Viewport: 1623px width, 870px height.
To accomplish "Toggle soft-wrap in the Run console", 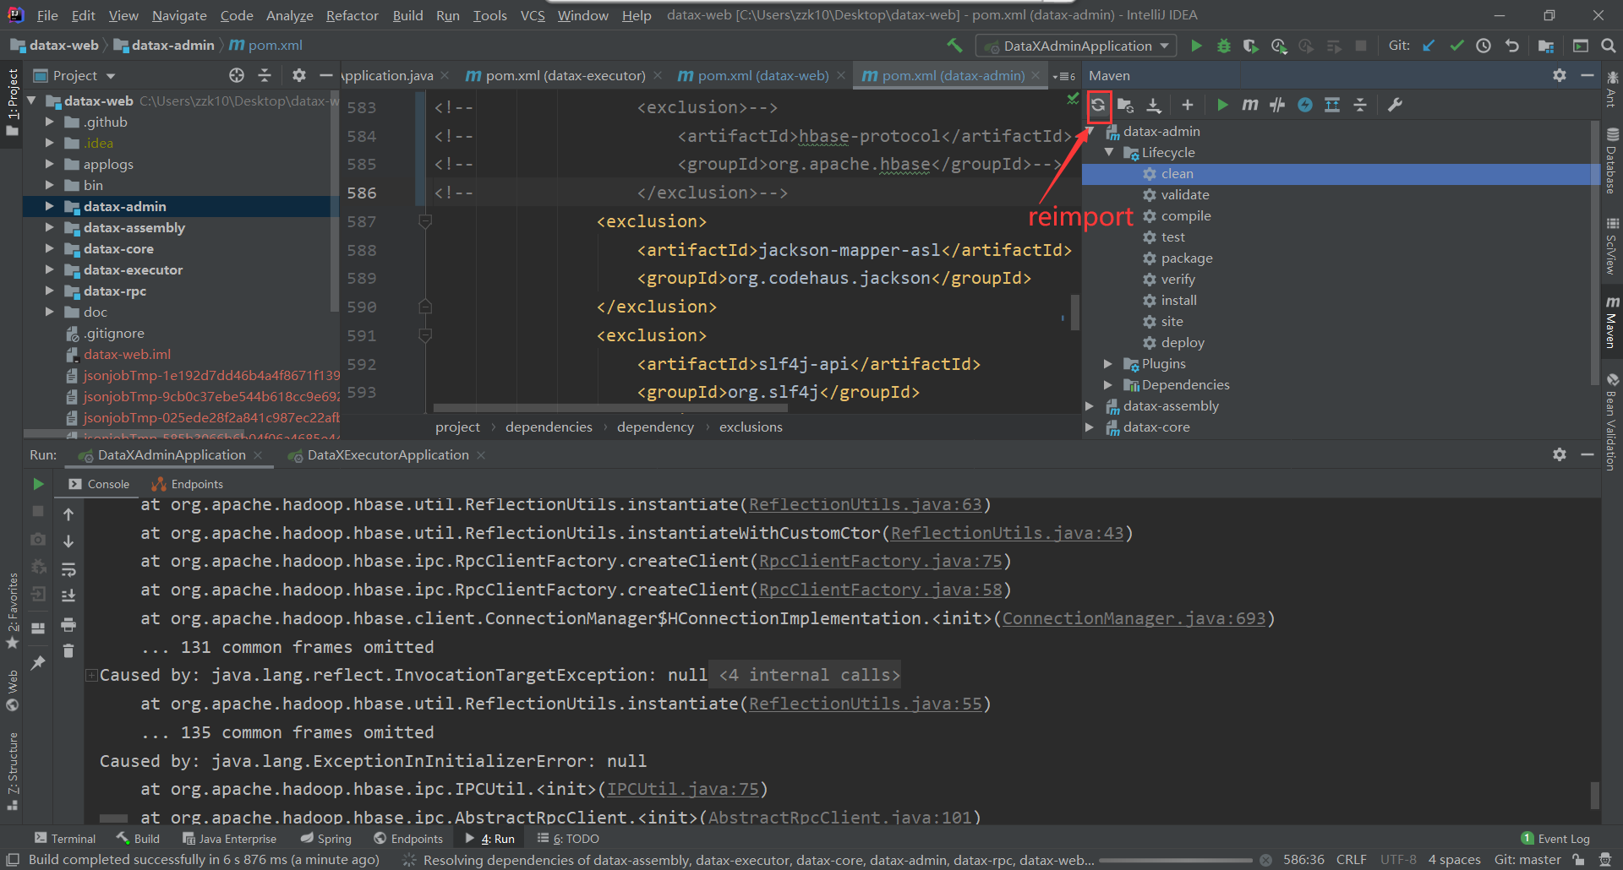I will [x=68, y=569].
